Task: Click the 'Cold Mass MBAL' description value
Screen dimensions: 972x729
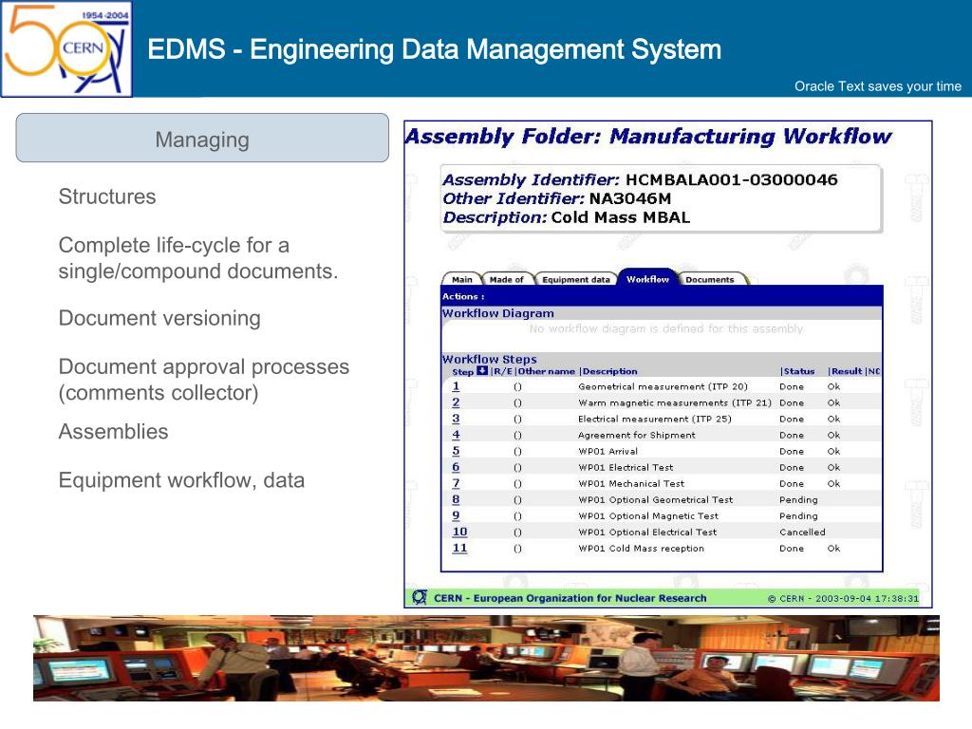Action: coord(621,217)
